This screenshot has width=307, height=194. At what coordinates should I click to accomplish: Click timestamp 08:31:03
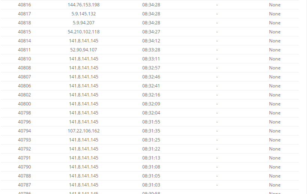pyautogui.click(x=151, y=185)
